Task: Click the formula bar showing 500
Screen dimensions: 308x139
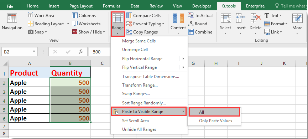Action: click(x=100, y=52)
